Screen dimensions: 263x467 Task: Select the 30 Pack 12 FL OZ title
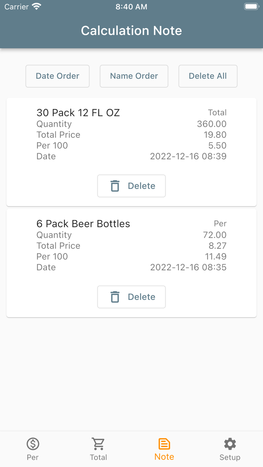tap(78, 113)
